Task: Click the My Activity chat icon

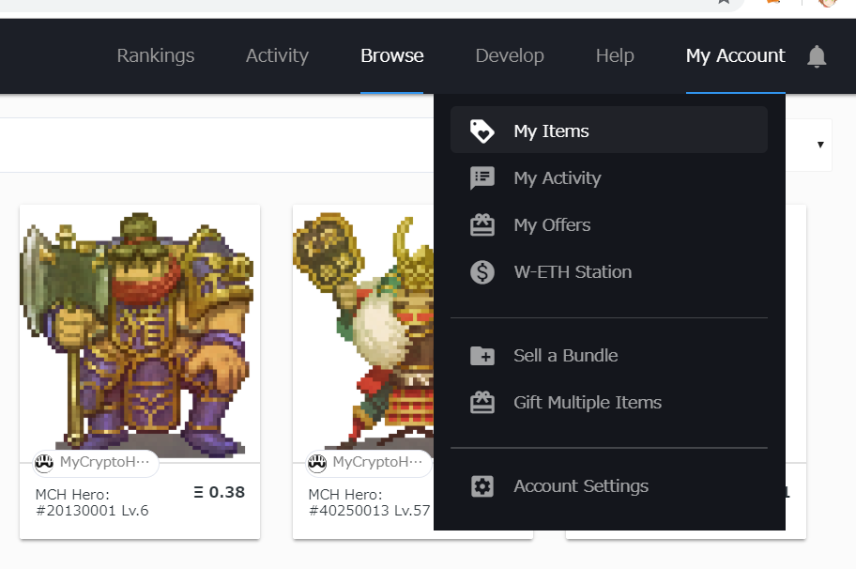Action: click(481, 177)
